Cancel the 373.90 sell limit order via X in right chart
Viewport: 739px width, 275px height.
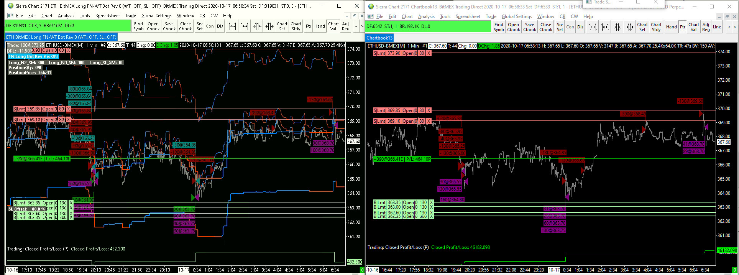tap(429, 53)
